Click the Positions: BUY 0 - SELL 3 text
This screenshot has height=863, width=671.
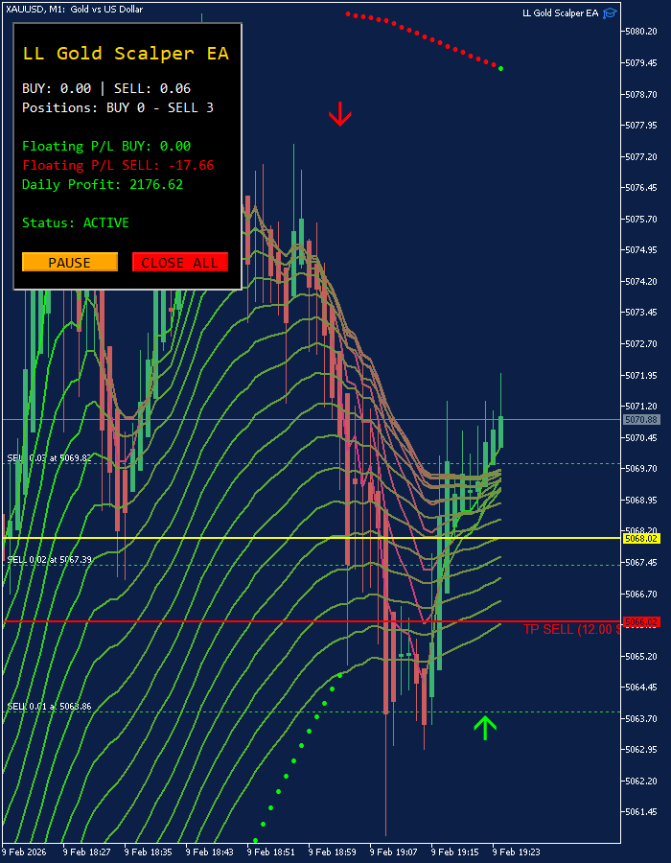tap(118, 107)
